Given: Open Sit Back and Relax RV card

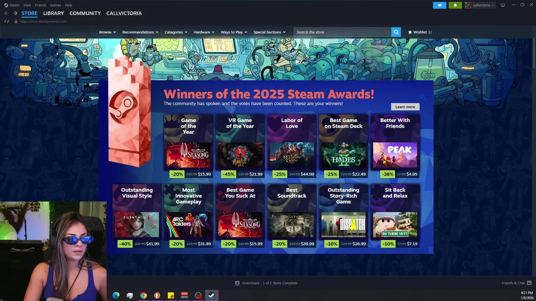Looking at the screenshot, I should (x=395, y=216).
